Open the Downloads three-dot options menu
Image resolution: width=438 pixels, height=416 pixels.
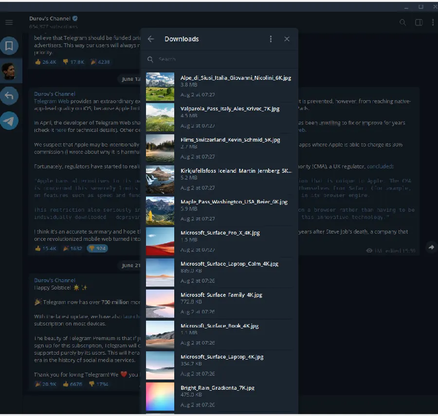[271, 39]
